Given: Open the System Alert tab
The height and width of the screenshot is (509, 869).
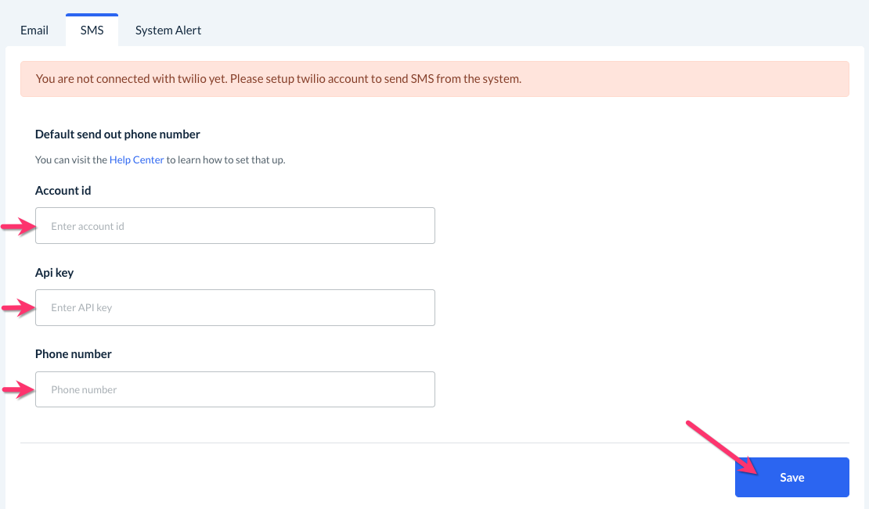Looking at the screenshot, I should [x=168, y=30].
